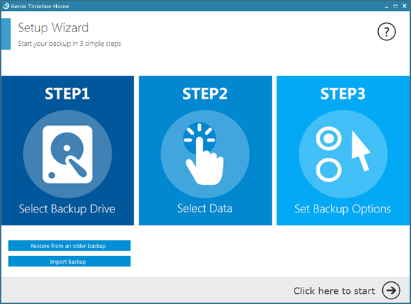411x304 pixels.
Task: Click the Restore from an older backup button
Action: [x=69, y=245]
